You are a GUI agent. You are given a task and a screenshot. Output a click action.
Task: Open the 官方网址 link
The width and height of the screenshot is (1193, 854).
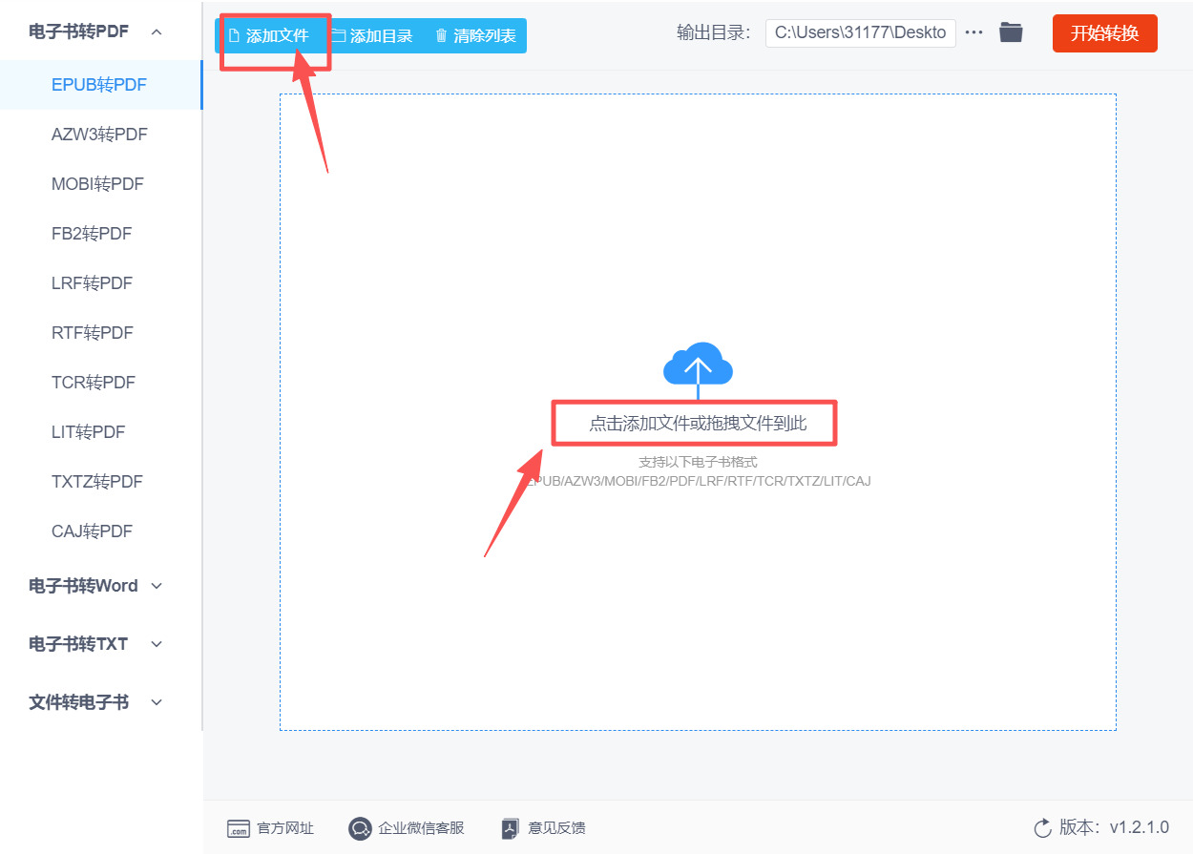pos(285,828)
